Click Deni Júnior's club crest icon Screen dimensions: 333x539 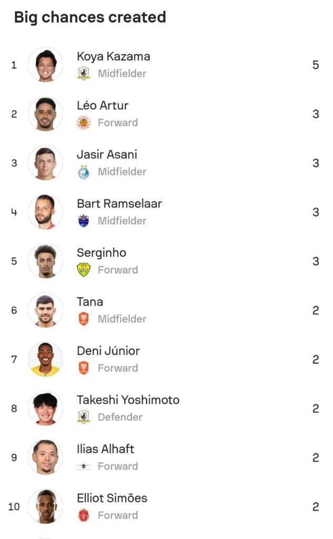click(84, 368)
